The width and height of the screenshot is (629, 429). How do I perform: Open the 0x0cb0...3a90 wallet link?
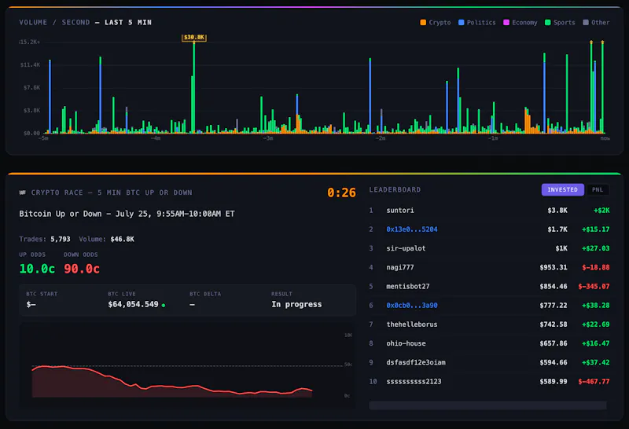click(411, 306)
